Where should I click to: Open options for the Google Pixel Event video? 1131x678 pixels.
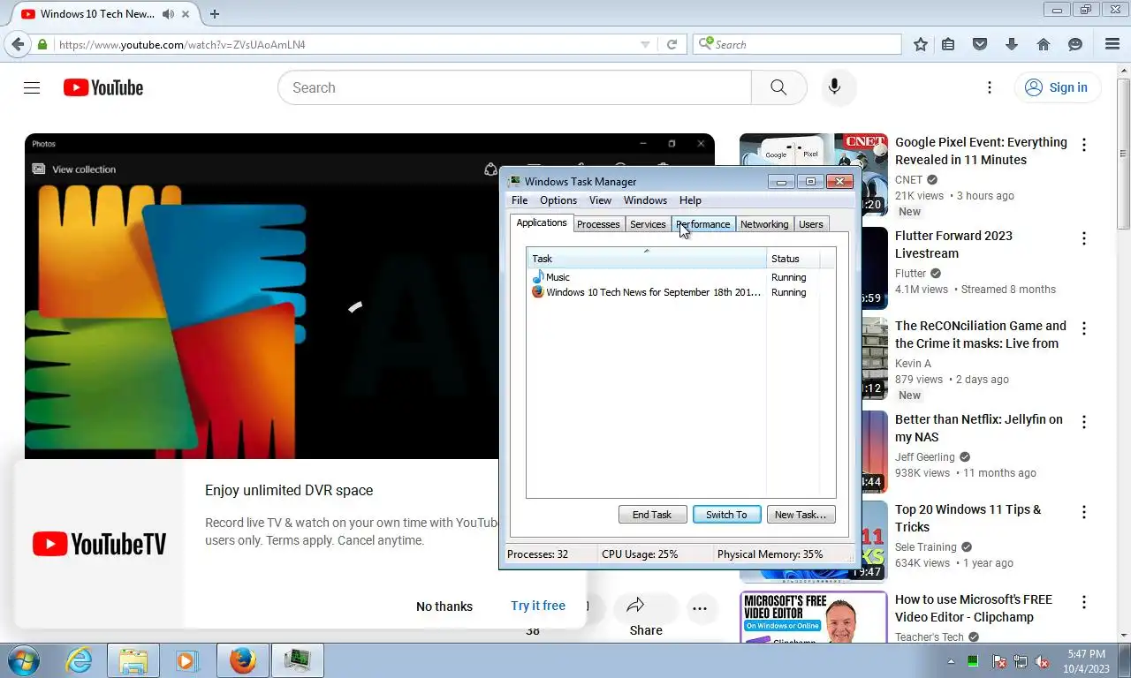[x=1084, y=145]
